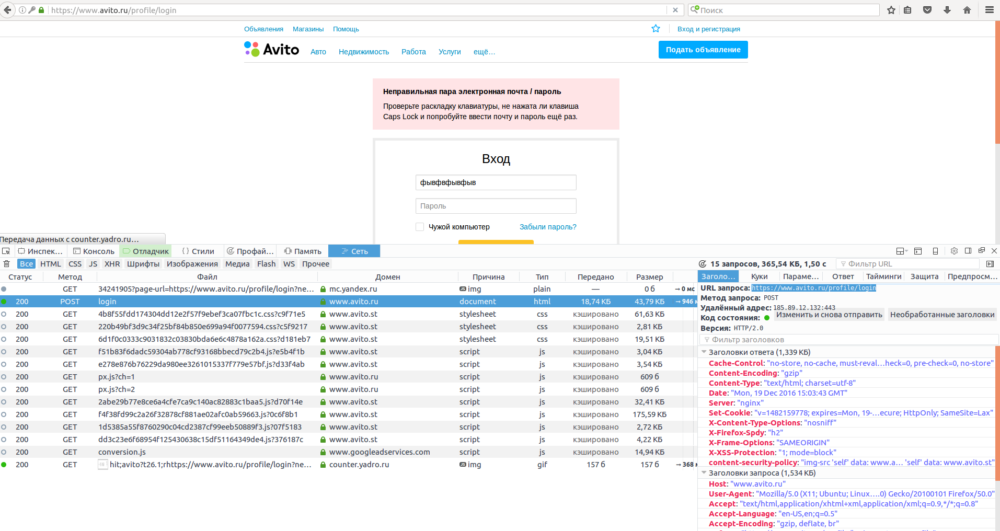Viewport: 1000px width, 531px height.
Task: Toggle the HTML request filter
Action: (x=51, y=264)
